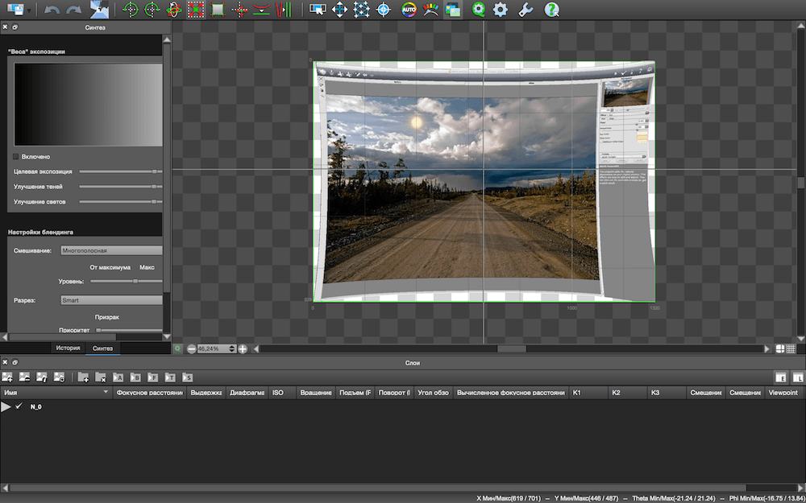Click the delete layer folder icon
The image size is (806, 503).
(x=100, y=377)
